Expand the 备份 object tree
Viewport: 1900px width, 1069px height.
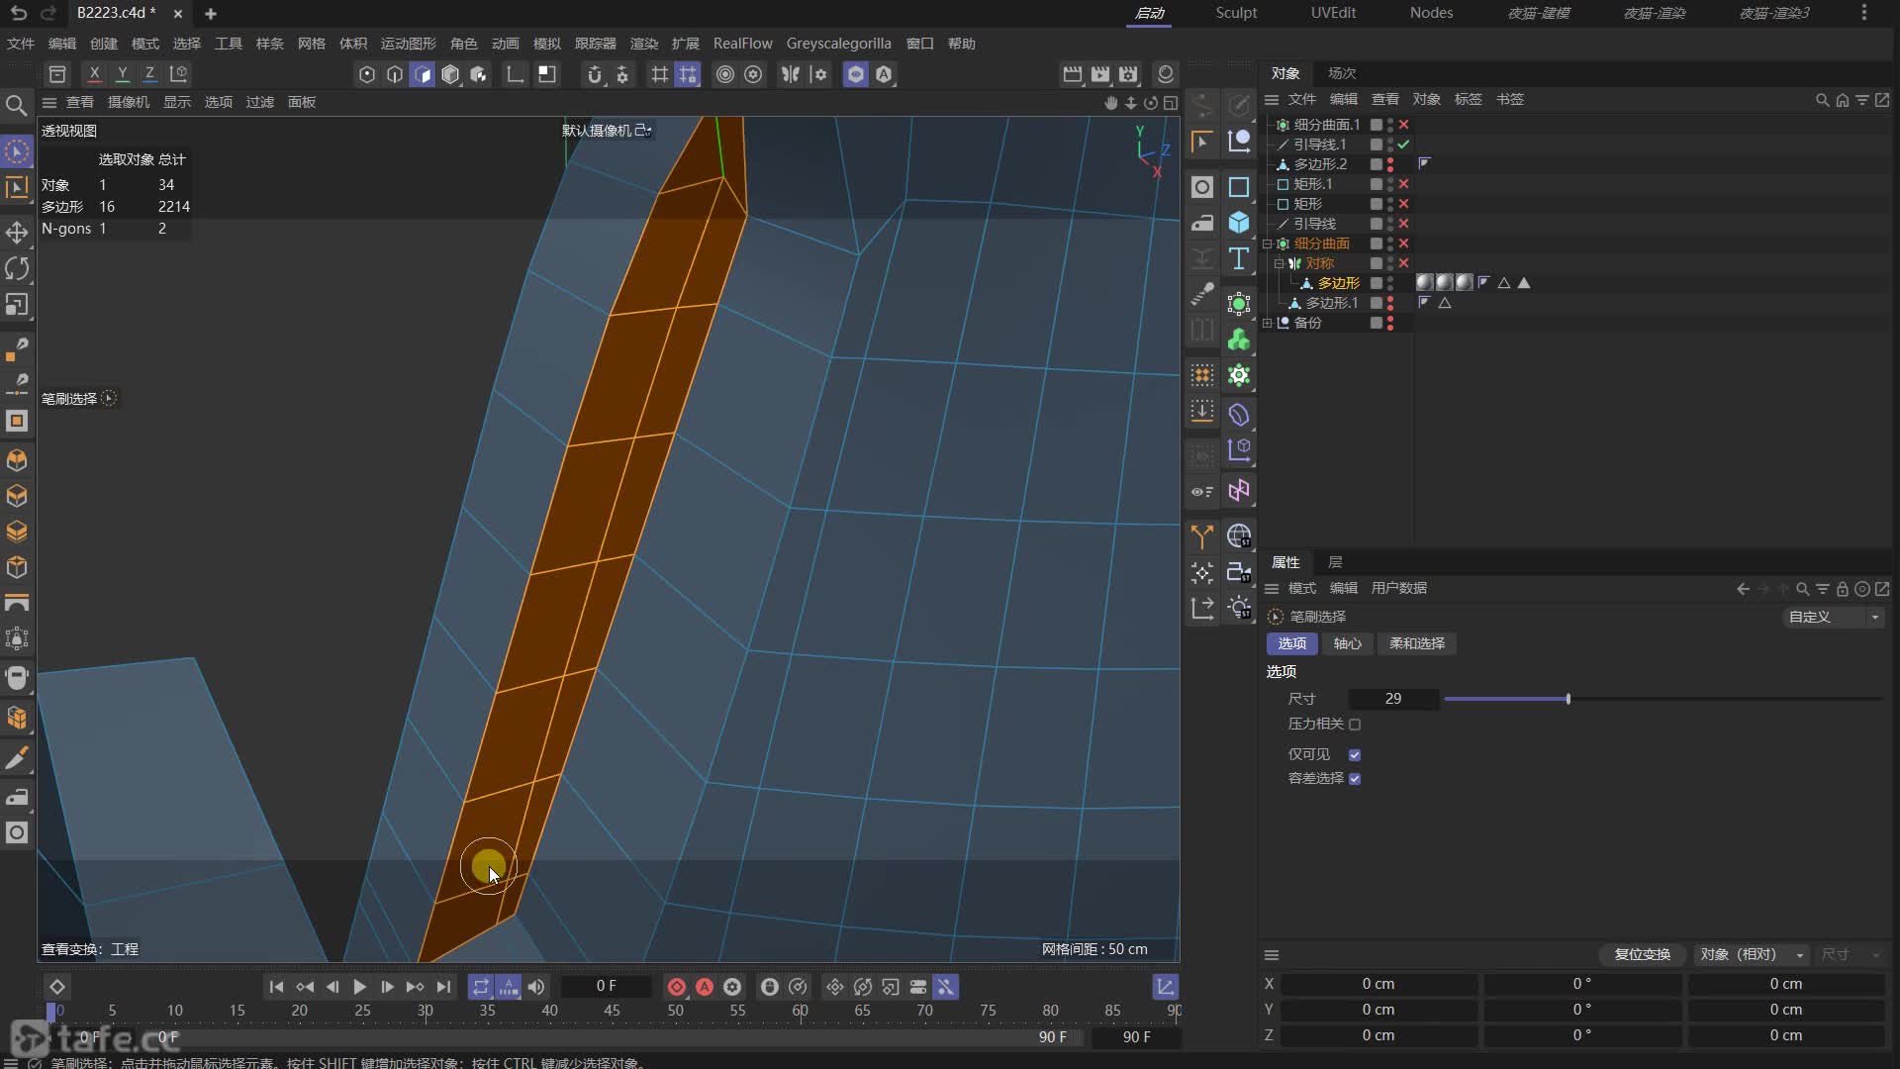tap(1268, 323)
